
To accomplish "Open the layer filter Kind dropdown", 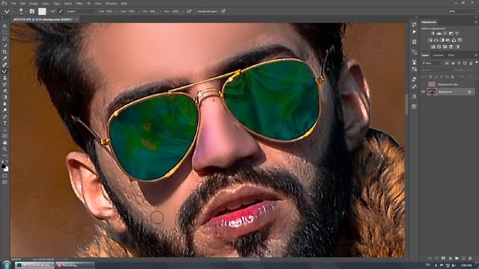I will (x=432, y=63).
